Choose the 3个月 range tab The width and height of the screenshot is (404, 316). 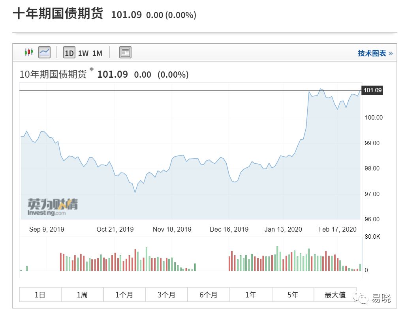coord(167,295)
